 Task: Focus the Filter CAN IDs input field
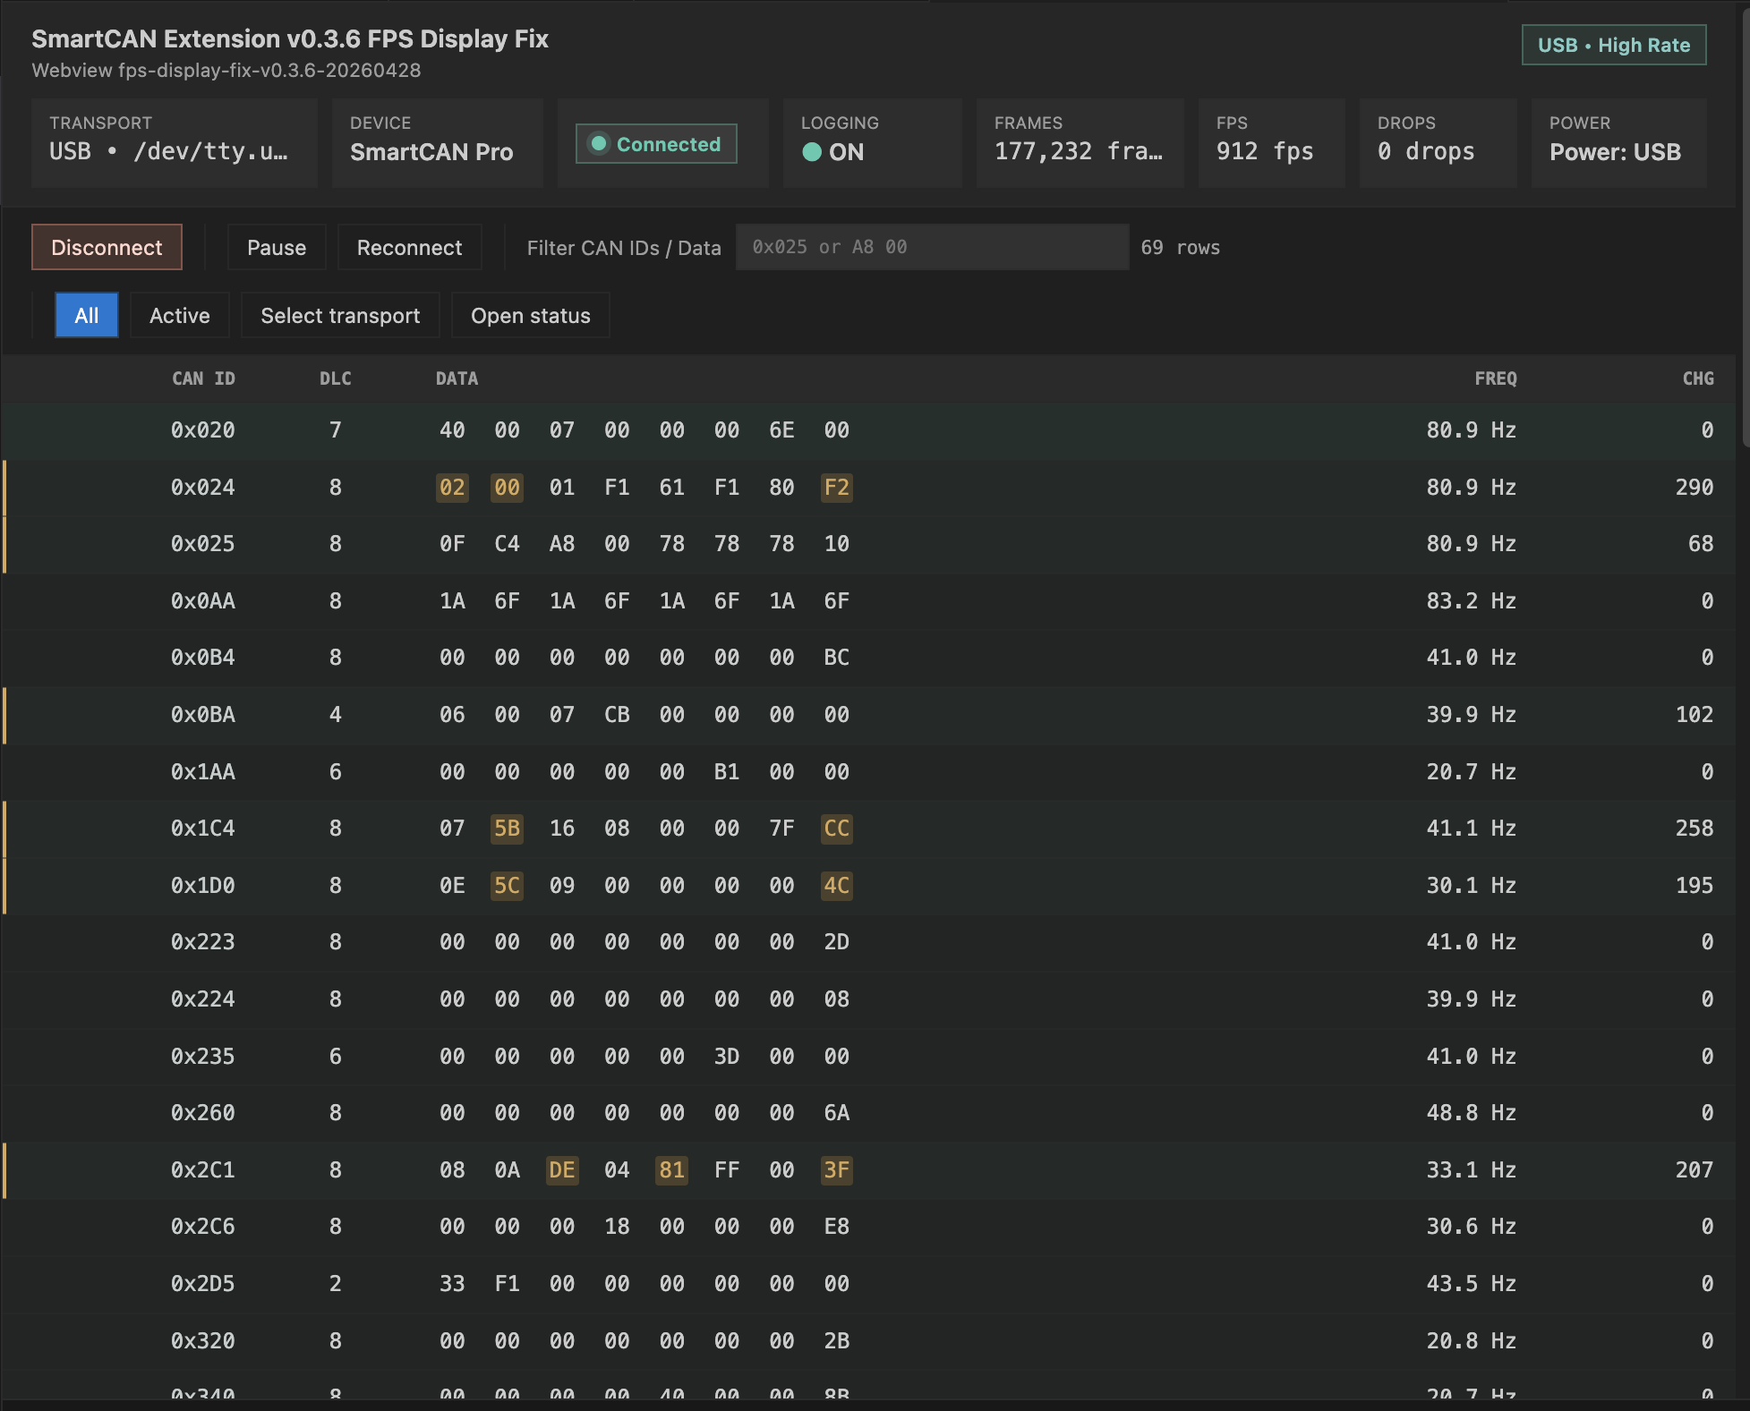(x=931, y=247)
